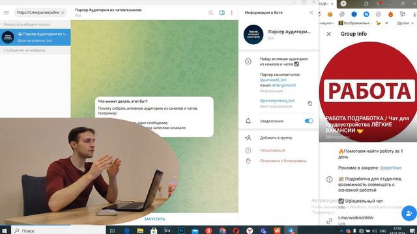Screen dimensions: 417x234
Task: Copy the bot username with copy icon
Action: [310, 103]
